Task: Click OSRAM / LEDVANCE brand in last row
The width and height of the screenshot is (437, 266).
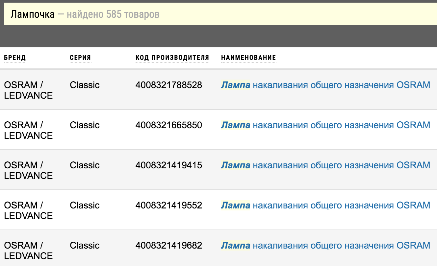Action: 28,251
